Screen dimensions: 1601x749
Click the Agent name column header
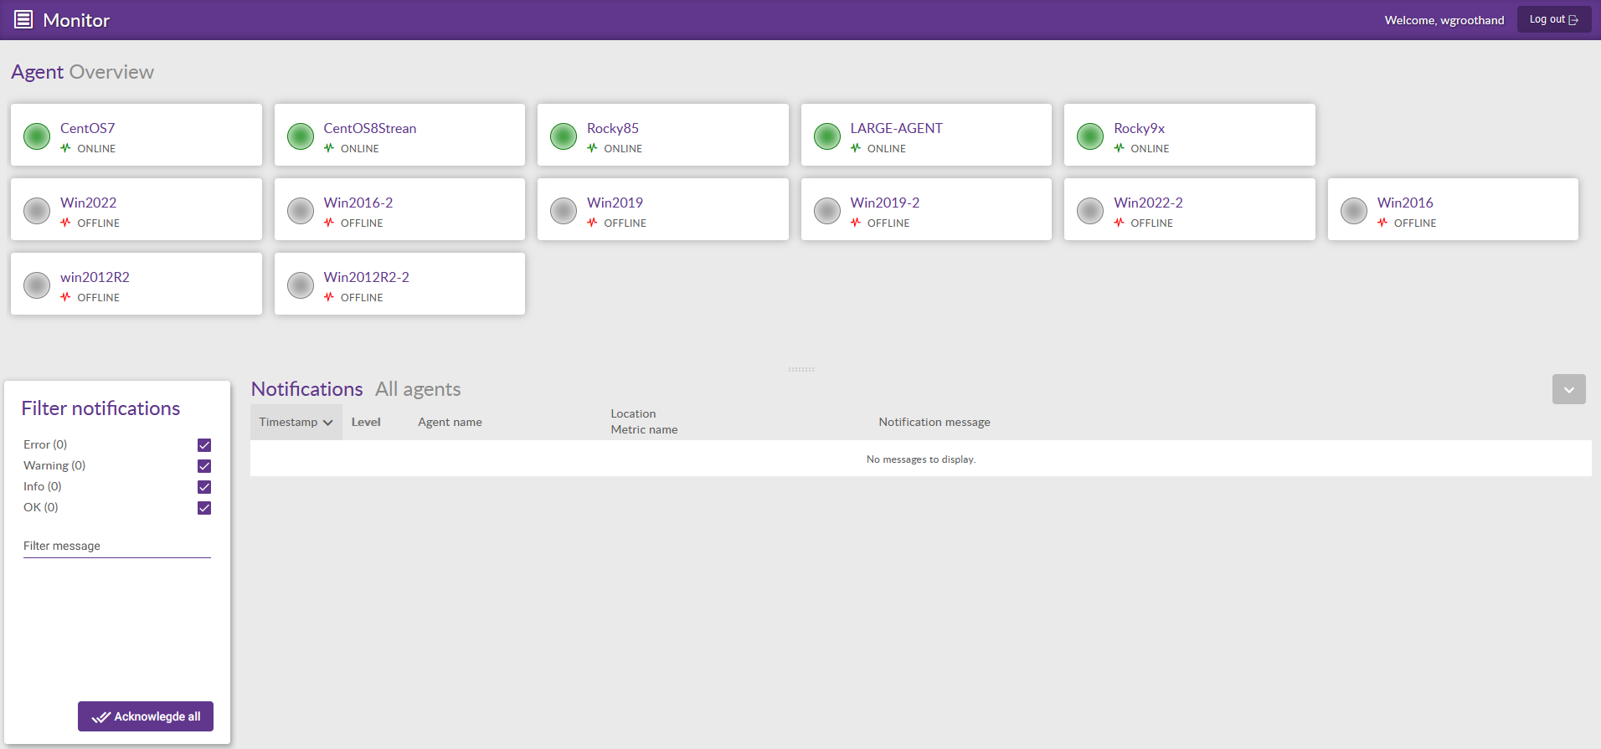pos(450,423)
